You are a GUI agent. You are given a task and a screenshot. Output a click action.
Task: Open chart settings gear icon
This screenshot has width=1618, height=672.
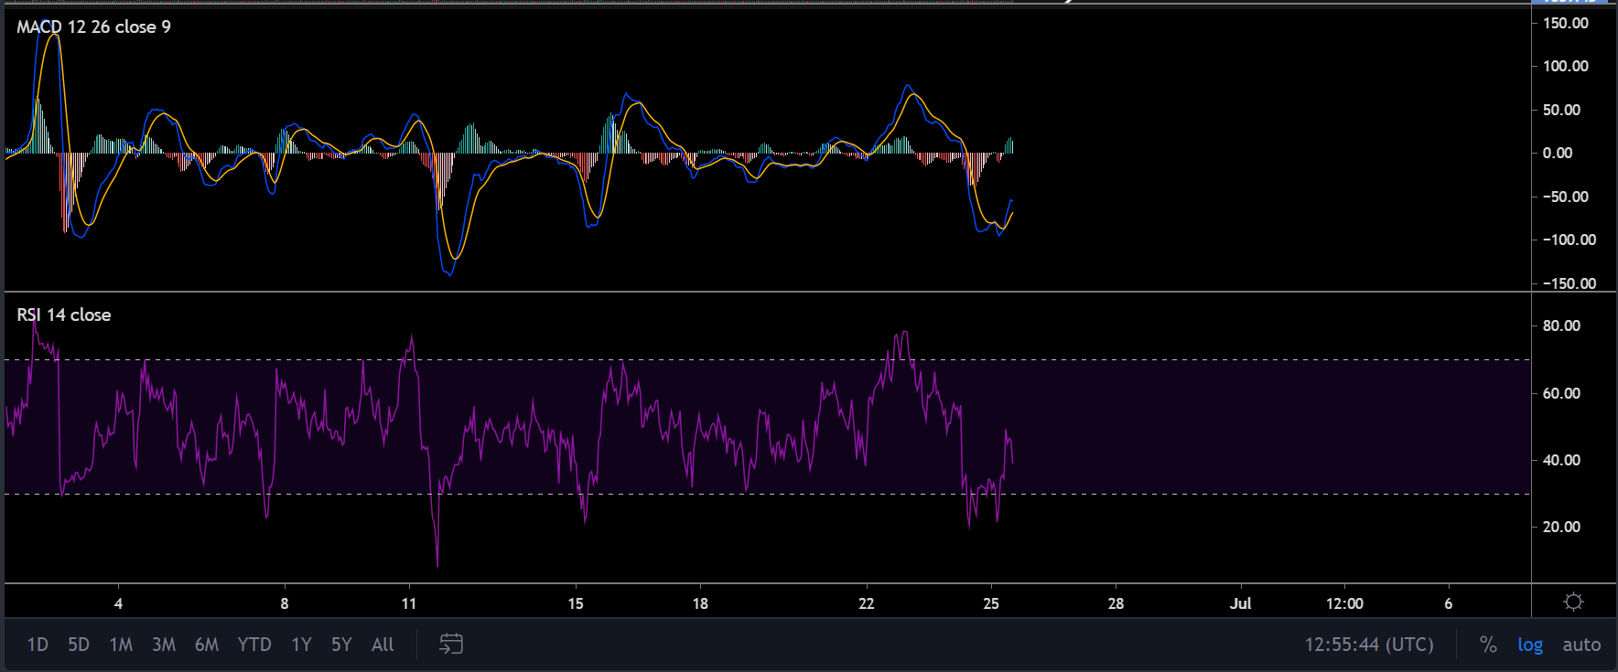tap(1573, 602)
